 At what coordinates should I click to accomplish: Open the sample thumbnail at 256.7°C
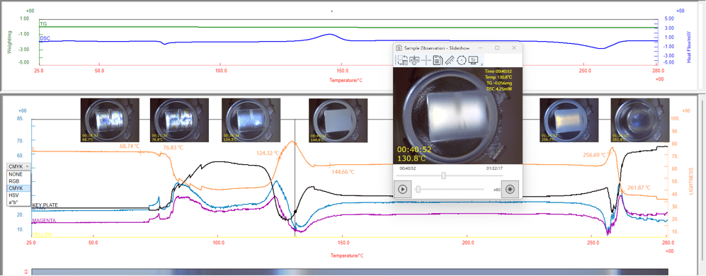pos(569,120)
